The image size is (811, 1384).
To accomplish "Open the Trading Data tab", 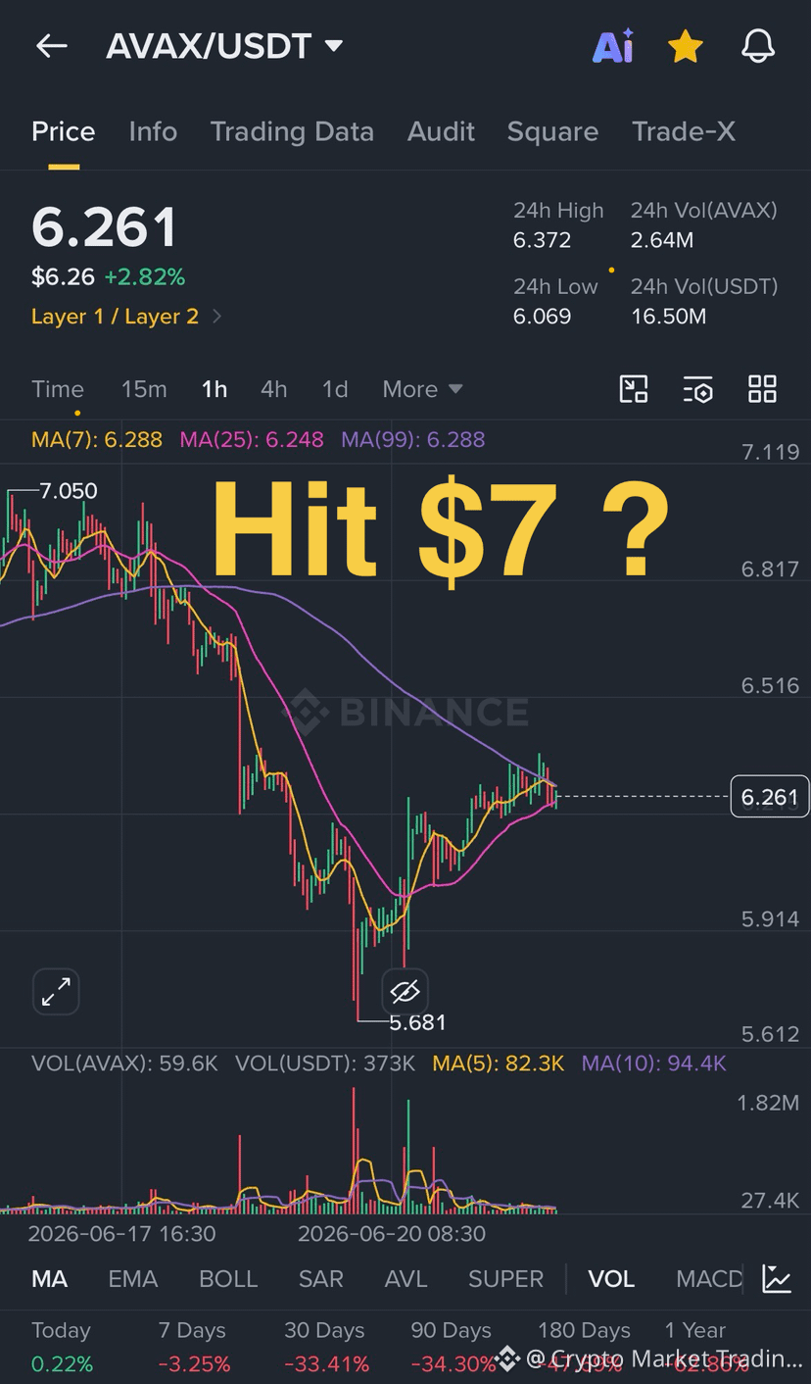I will pos(292,131).
